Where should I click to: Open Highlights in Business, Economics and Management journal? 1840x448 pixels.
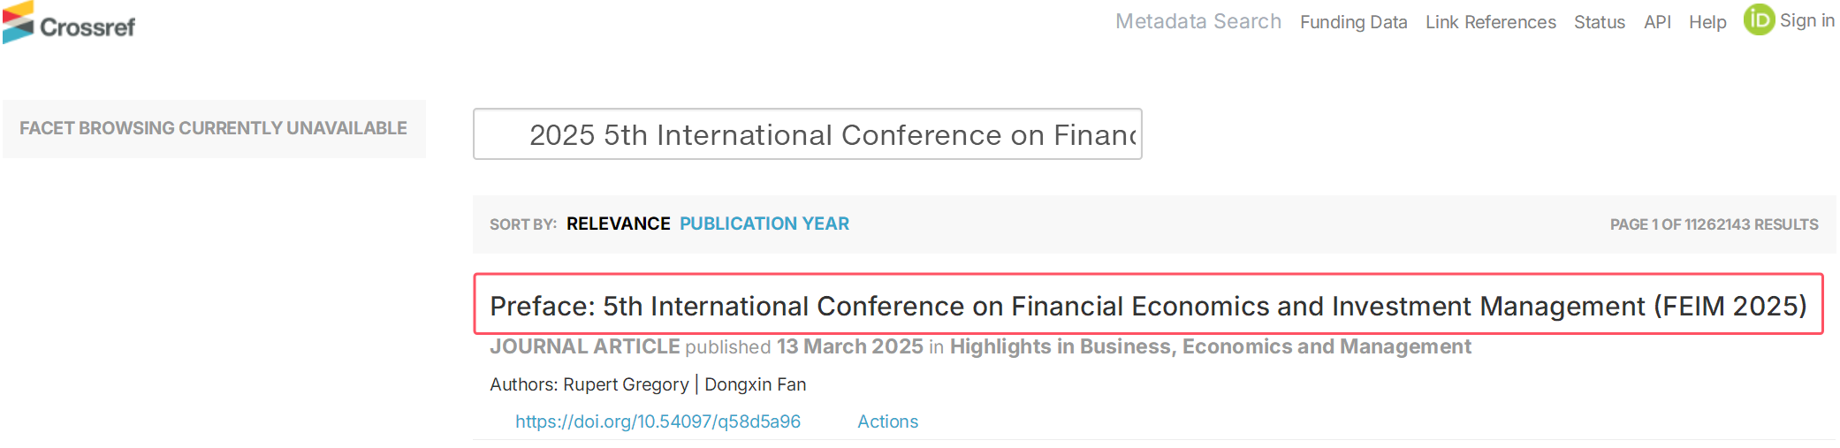(1210, 346)
